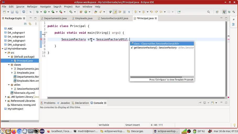Expand the Empleado.java tree node
The height and width of the screenshot is (134, 238).
tap(12, 73)
